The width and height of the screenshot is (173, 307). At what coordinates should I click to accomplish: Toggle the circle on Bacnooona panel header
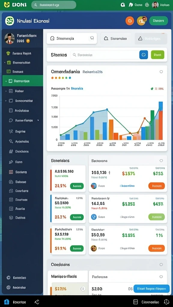[x=161, y=161]
